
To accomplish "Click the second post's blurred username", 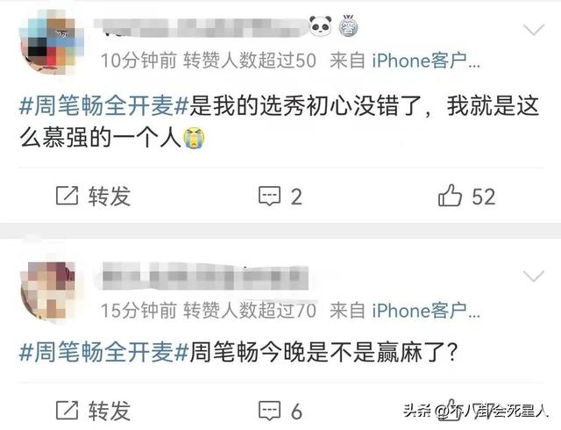I will [x=204, y=276].
